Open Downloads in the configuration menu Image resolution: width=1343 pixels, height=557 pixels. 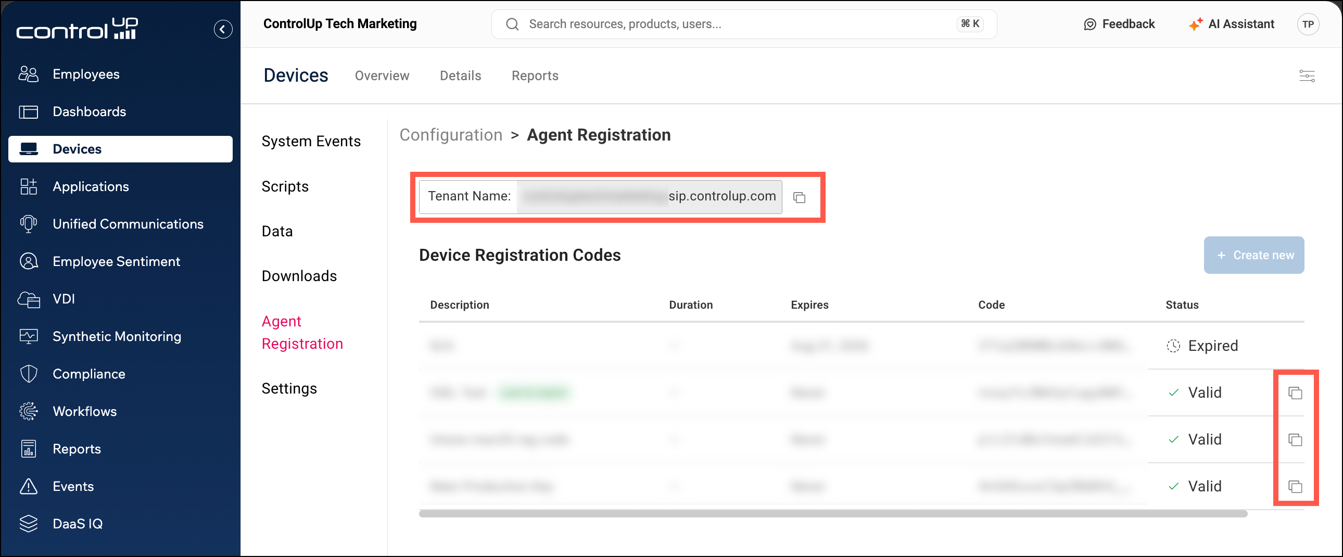[x=299, y=276]
